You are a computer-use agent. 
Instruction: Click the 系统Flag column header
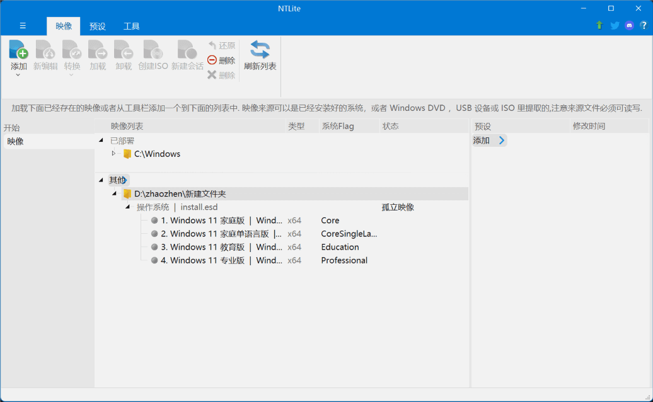pyautogui.click(x=338, y=126)
